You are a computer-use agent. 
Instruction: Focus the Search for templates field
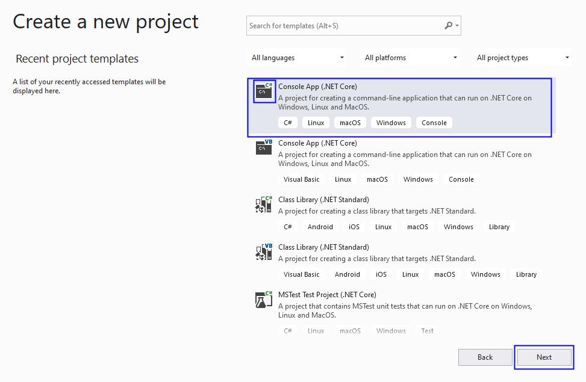coord(343,26)
